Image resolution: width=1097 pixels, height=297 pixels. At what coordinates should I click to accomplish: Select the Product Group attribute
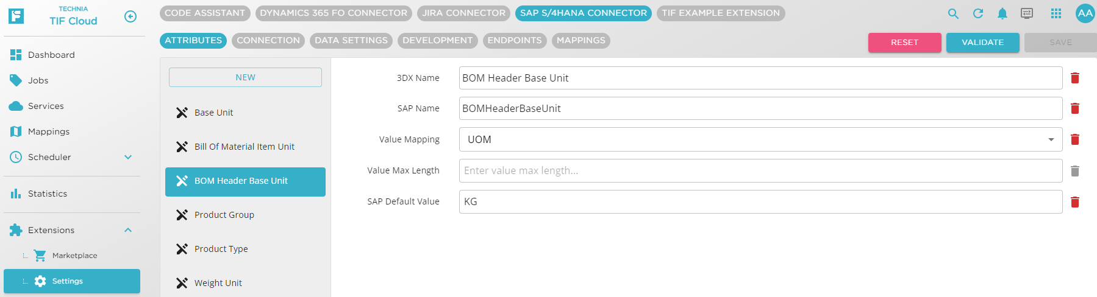coord(224,215)
